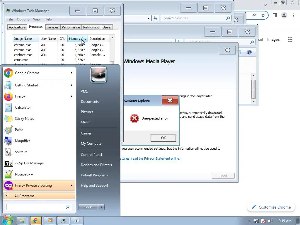Launch Getting Started in Start menu
The image size is (300, 225).
[39, 85]
